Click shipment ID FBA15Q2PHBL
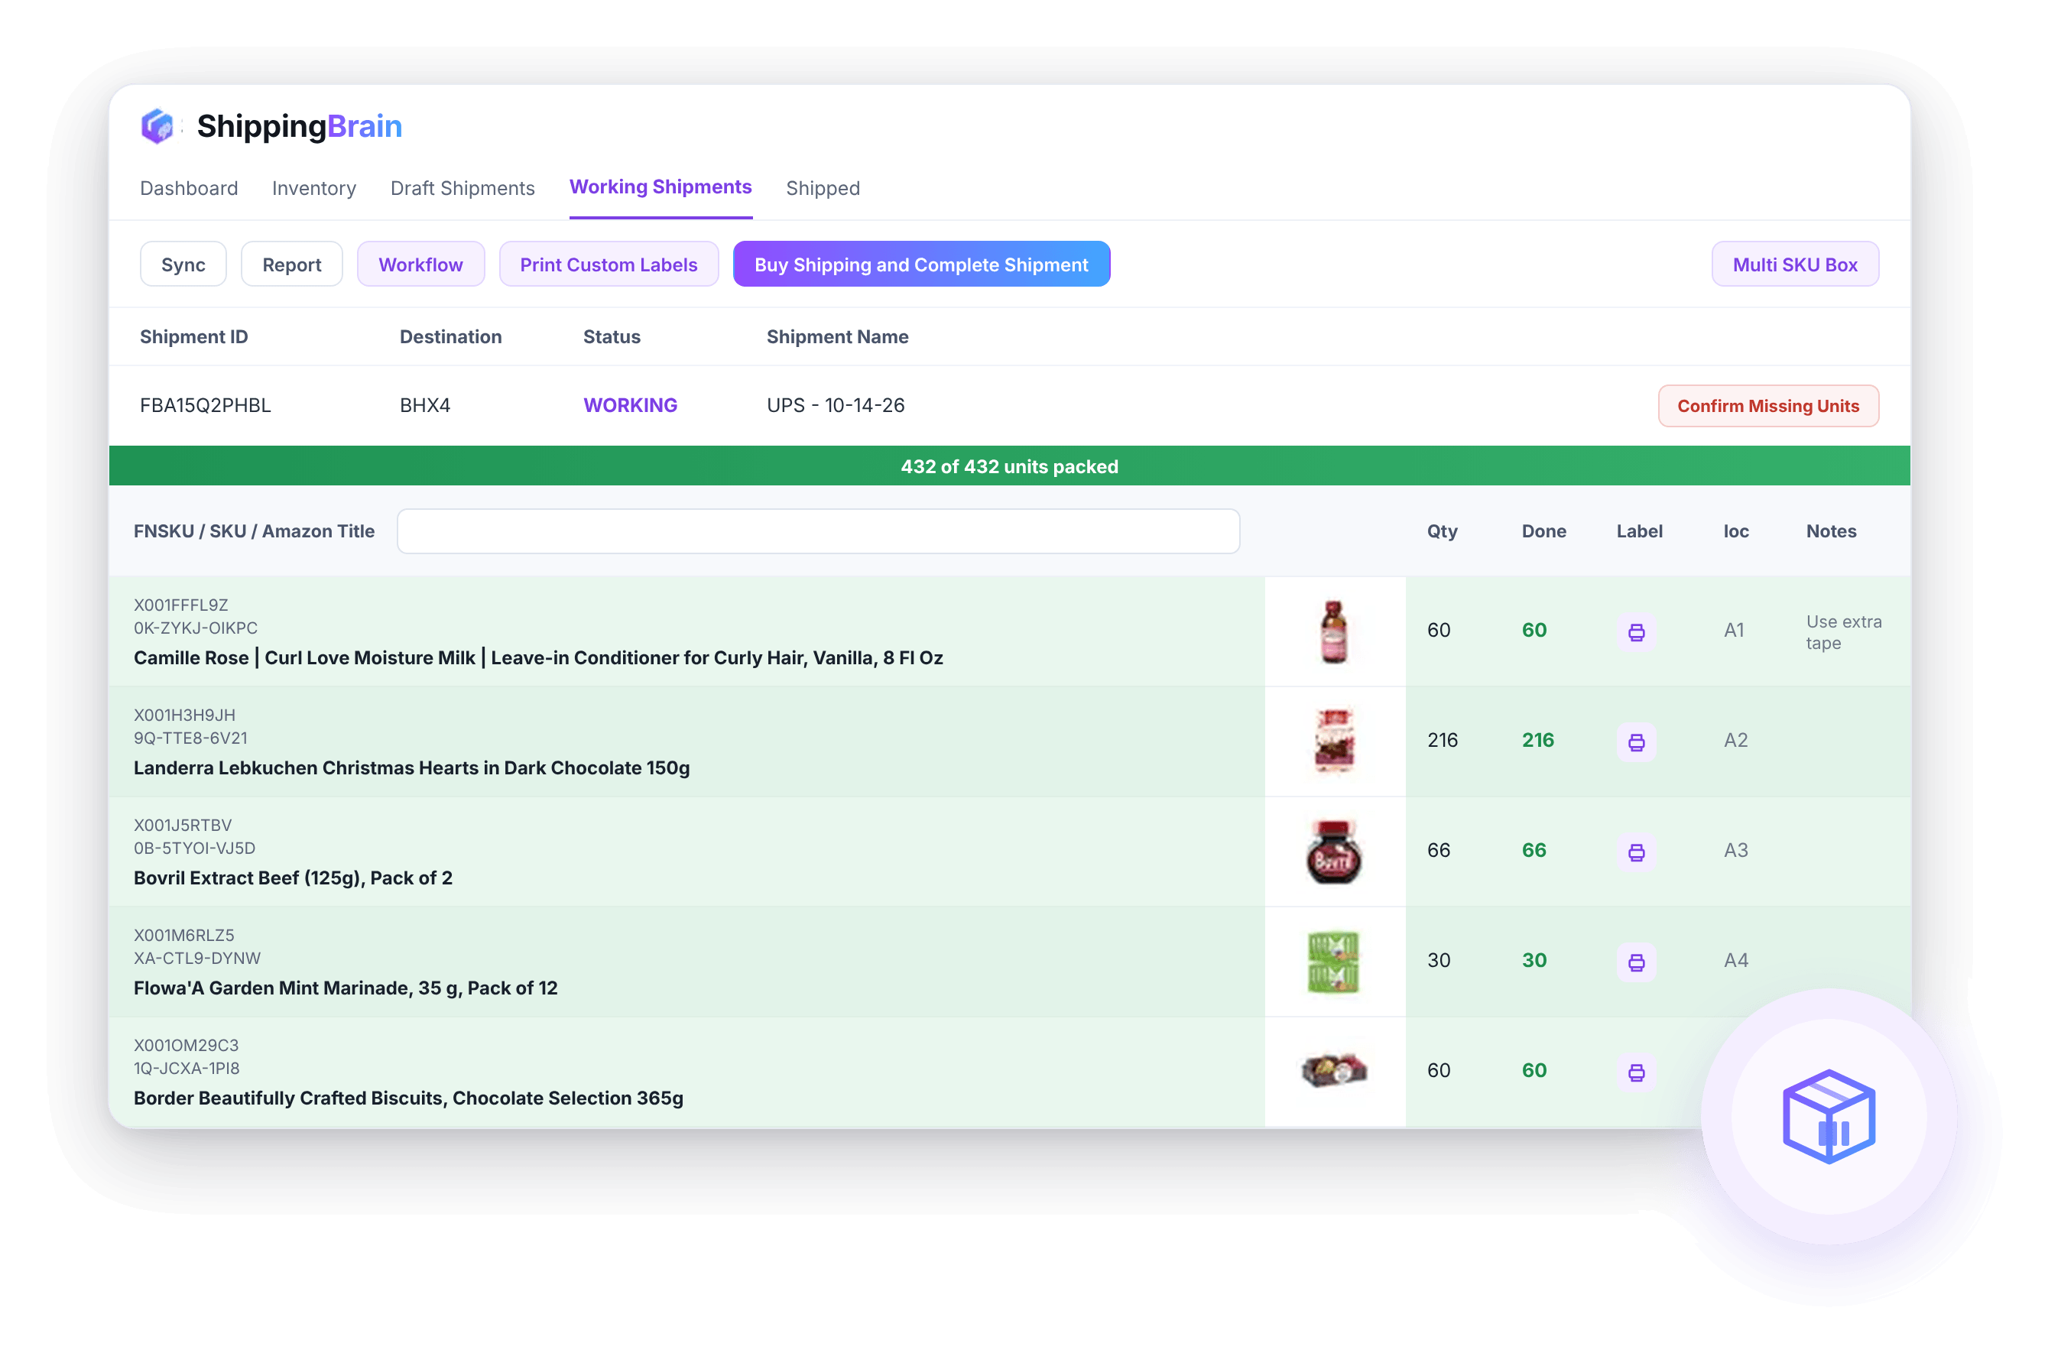 [x=206, y=406]
